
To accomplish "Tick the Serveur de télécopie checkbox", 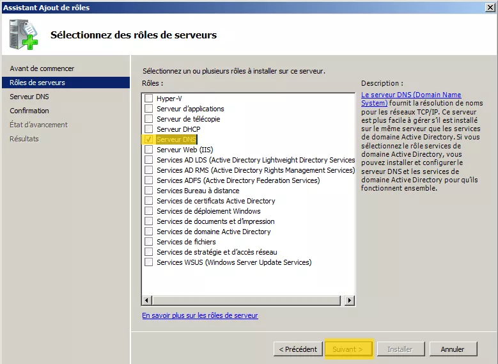I will (148, 118).
